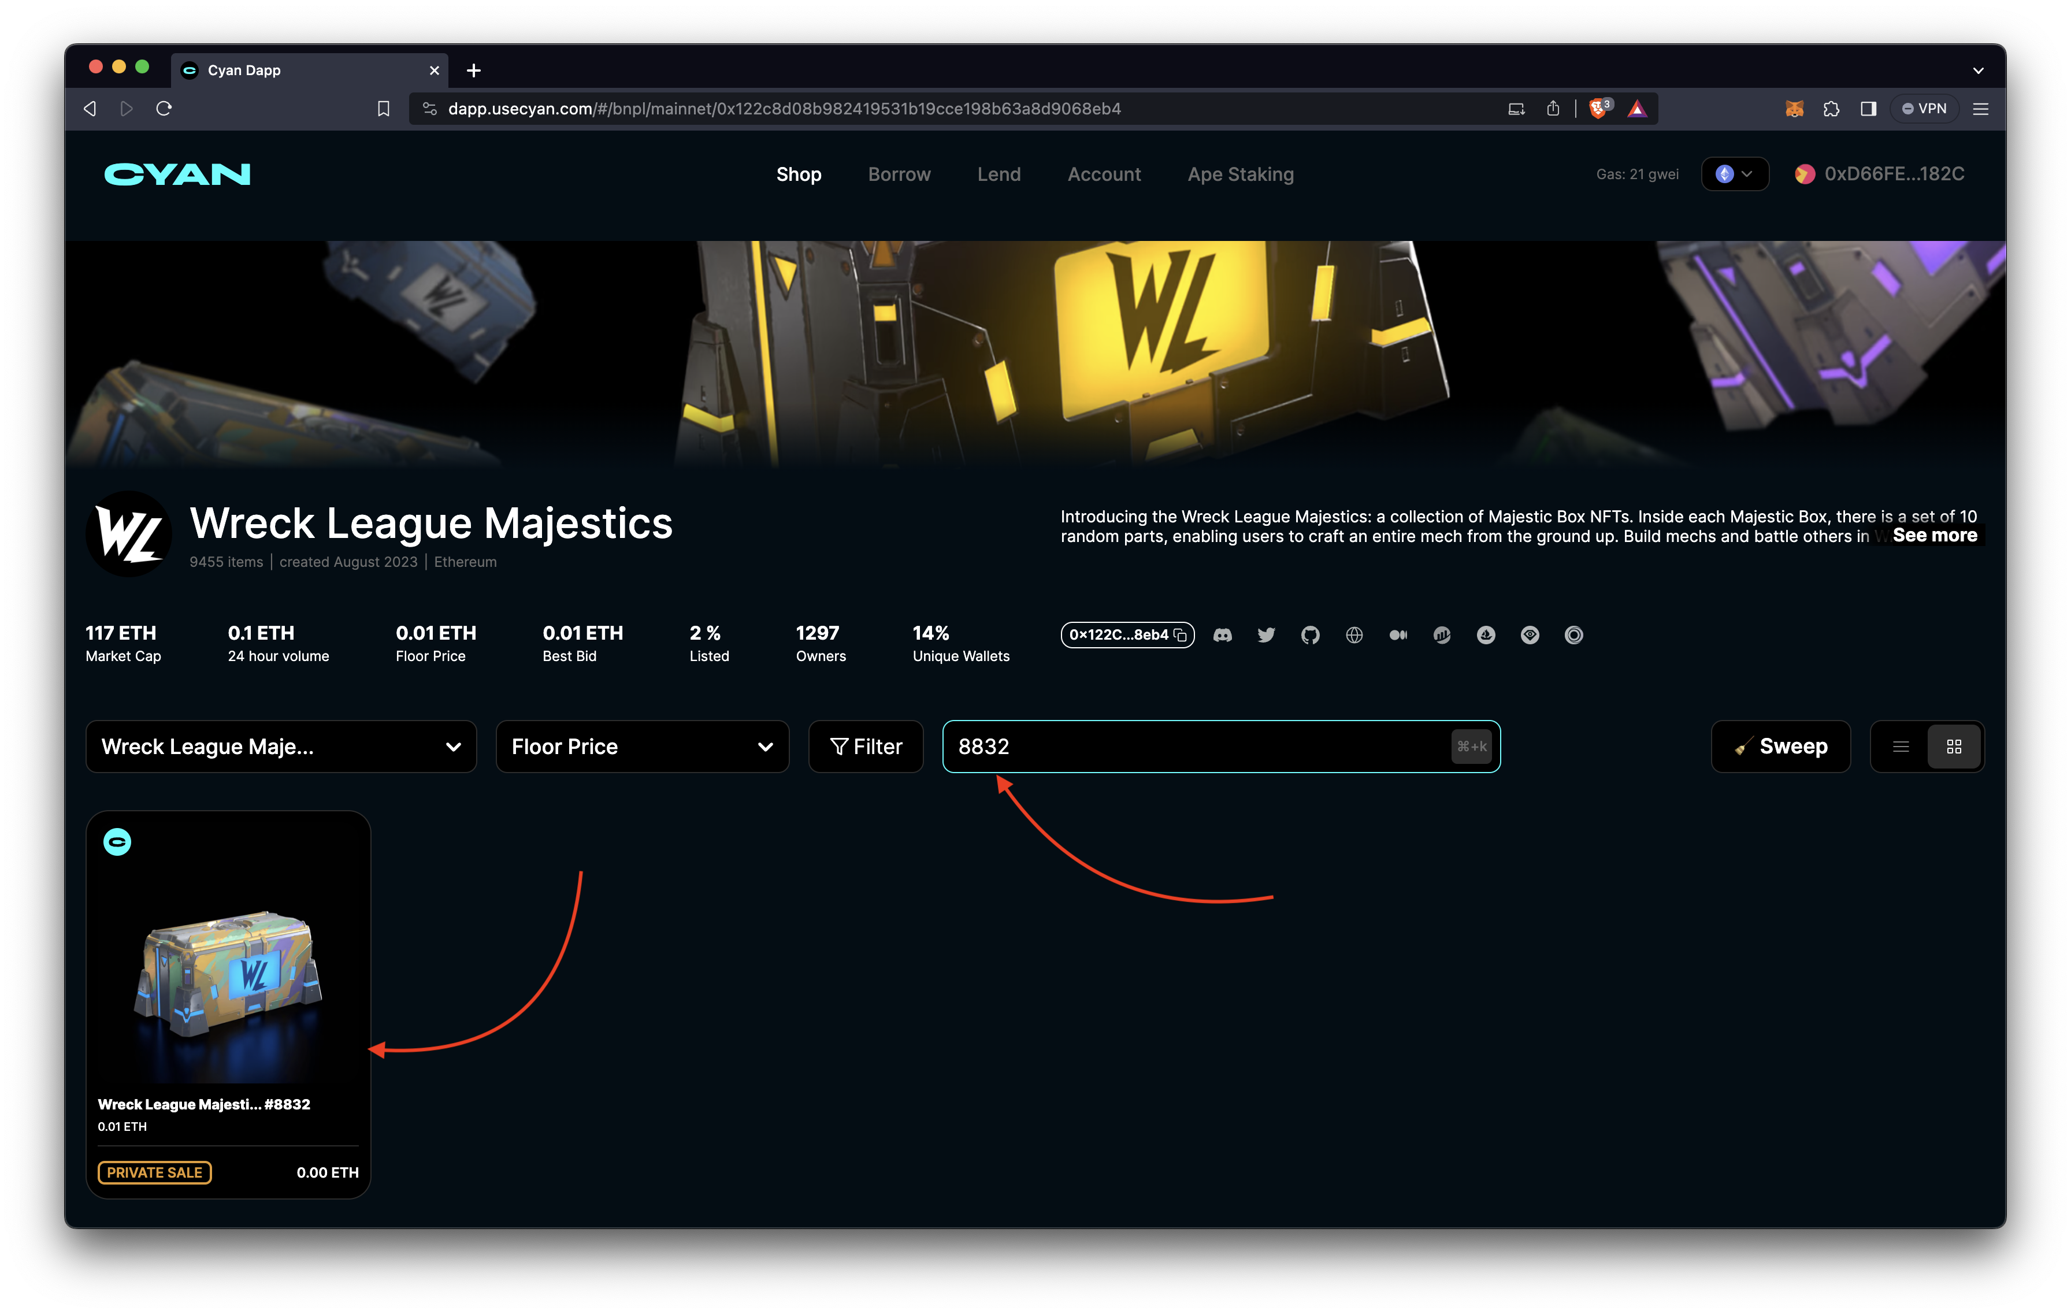Screen dimensions: 2071x1314
Task: Click the Sweep button
Action: click(x=1780, y=747)
